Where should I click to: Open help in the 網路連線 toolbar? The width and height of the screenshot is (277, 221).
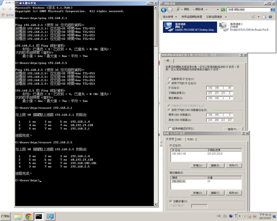[270, 17]
